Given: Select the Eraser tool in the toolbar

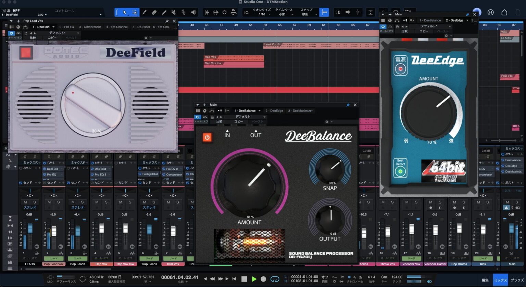Looking at the screenshot, I should [154, 12].
